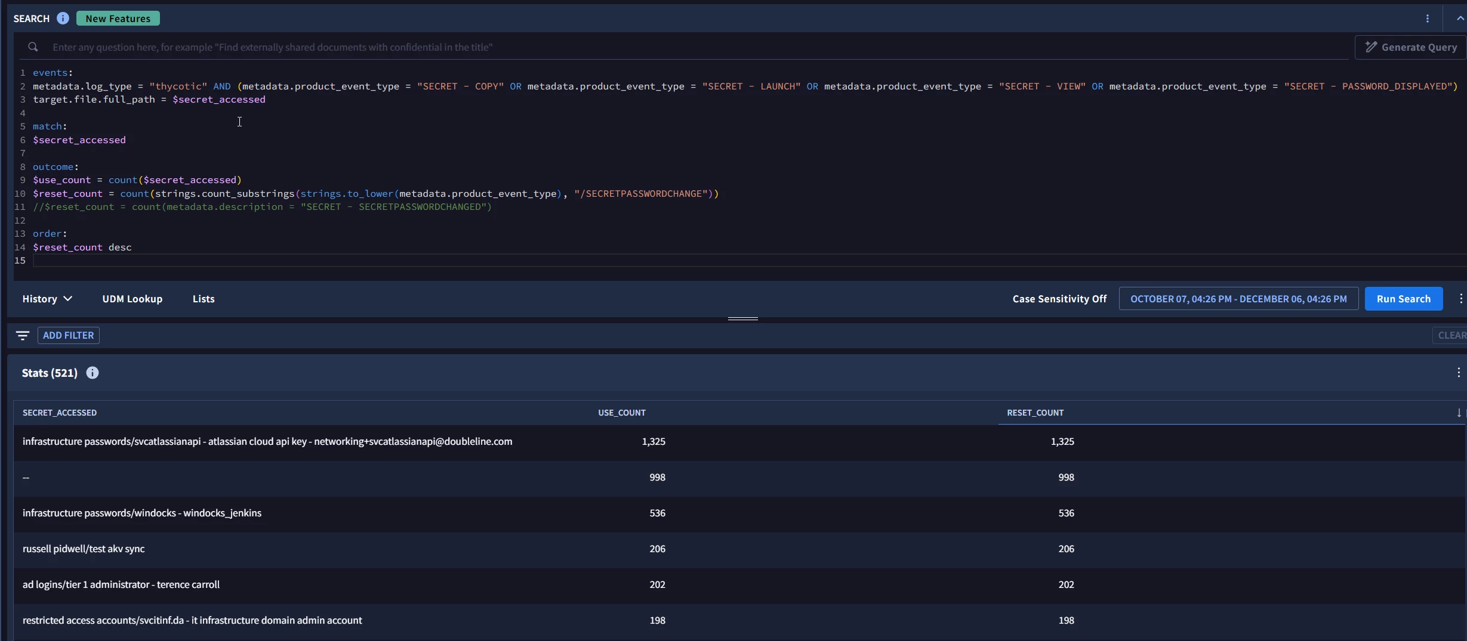The width and height of the screenshot is (1467, 641).
Task: Click the Generate Query wand button
Action: [1410, 47]
